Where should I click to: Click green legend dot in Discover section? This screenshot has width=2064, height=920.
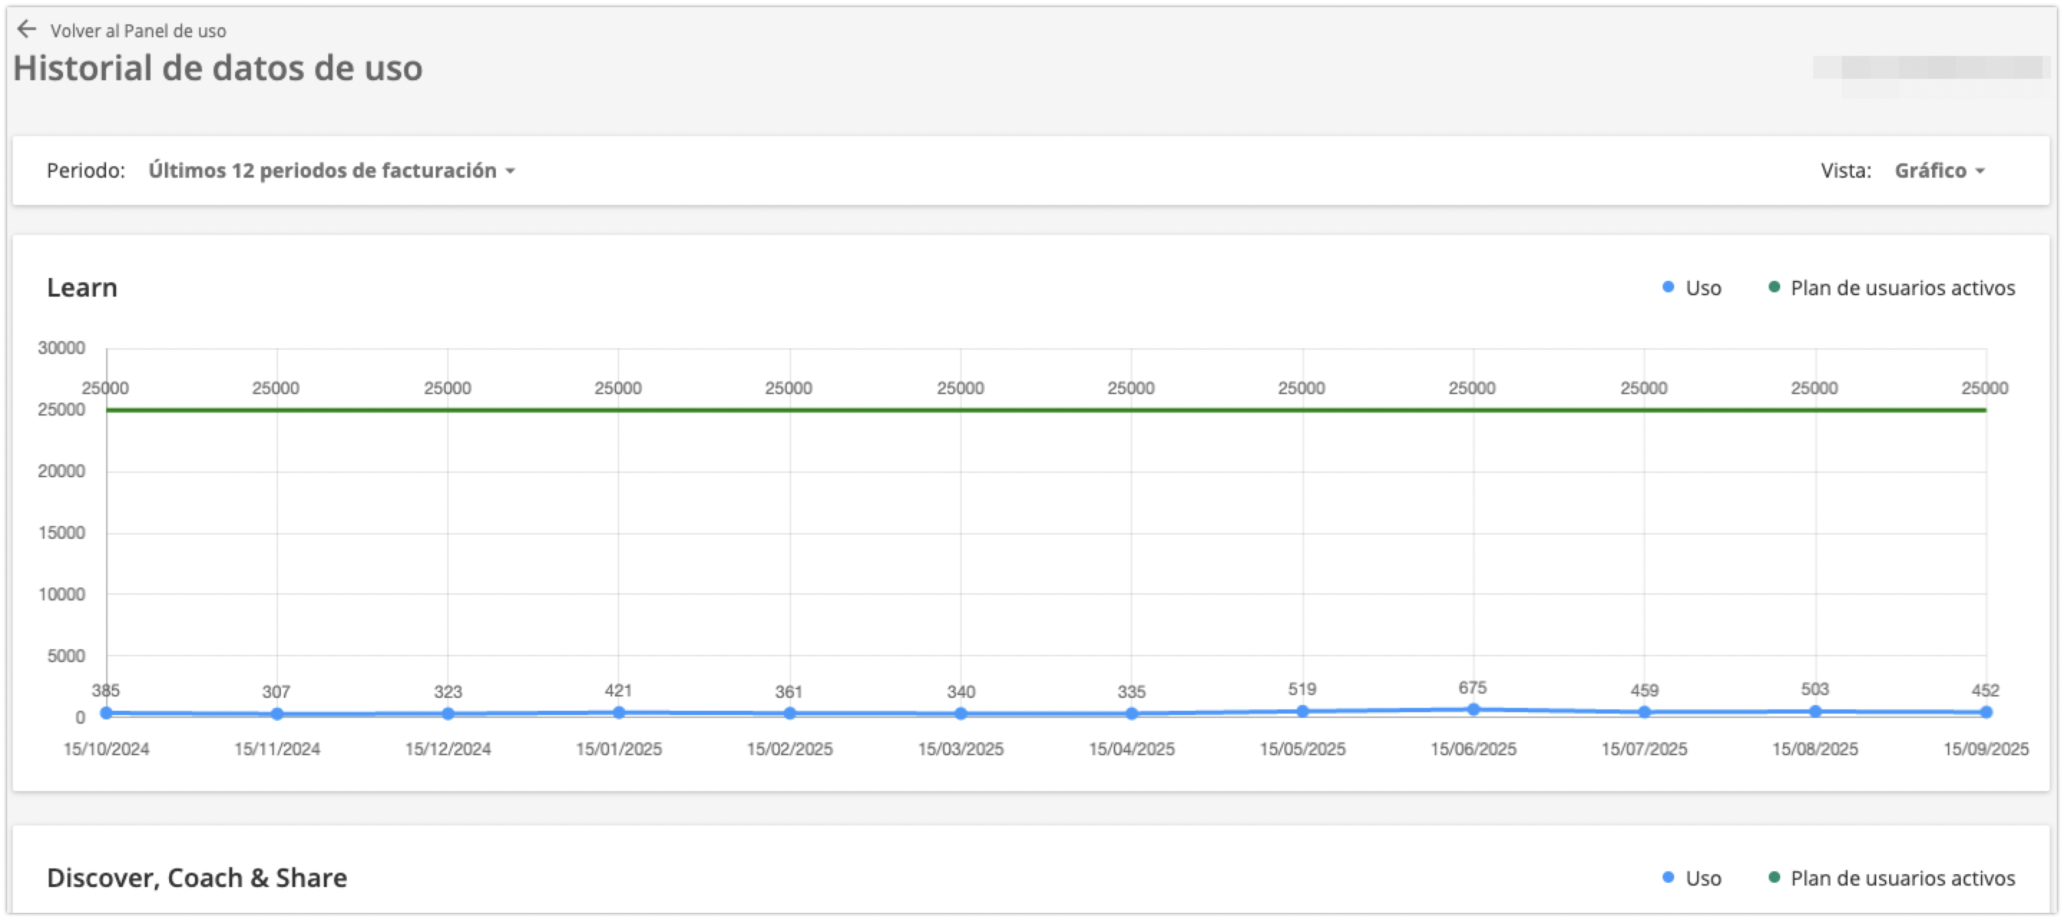(x=1774, y=878)
